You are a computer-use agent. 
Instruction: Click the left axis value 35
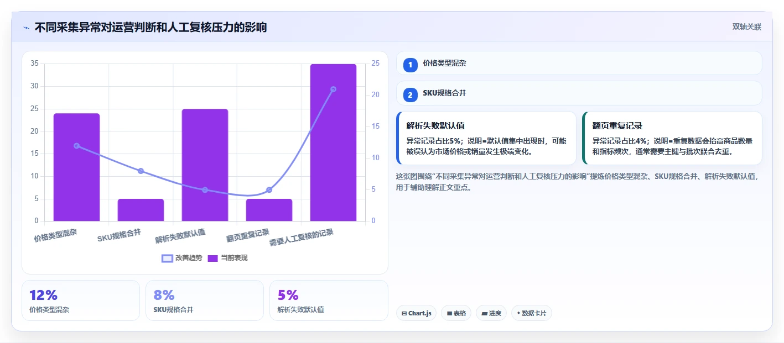coord(34,64)
